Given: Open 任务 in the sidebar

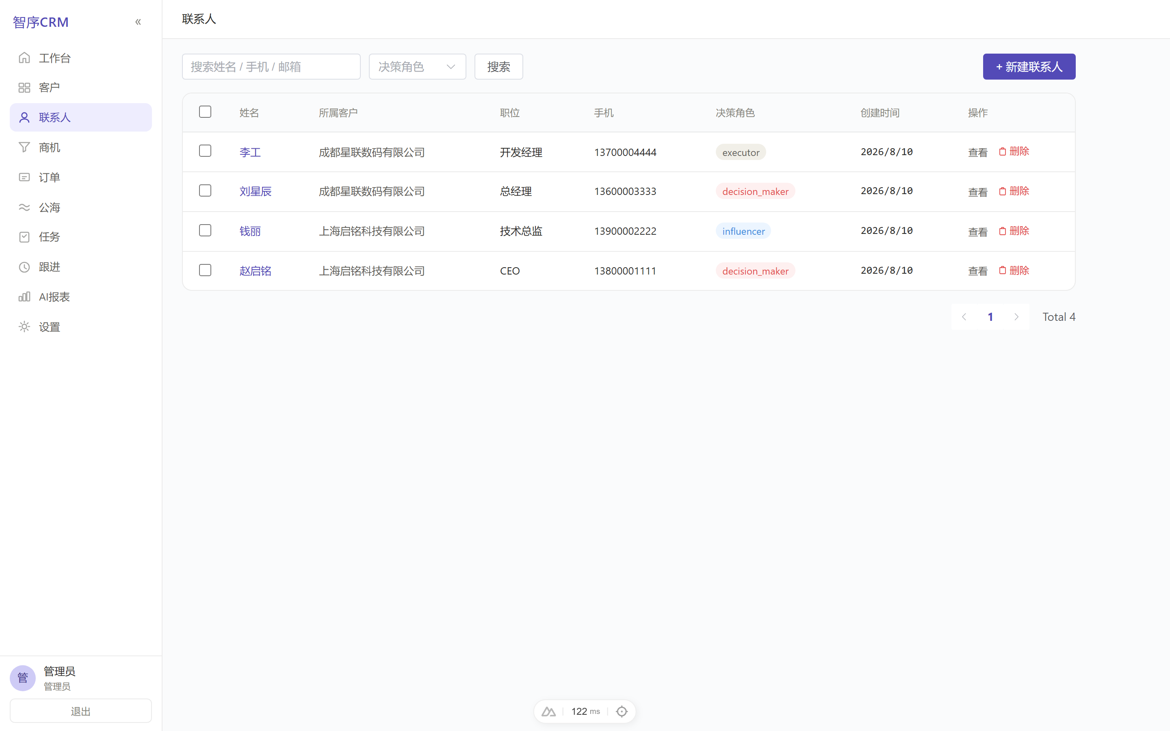Looking at the screenshot, I should point(81,237).
